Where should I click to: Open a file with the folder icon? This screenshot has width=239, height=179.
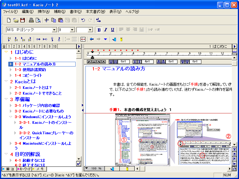[x=16, y=20]
